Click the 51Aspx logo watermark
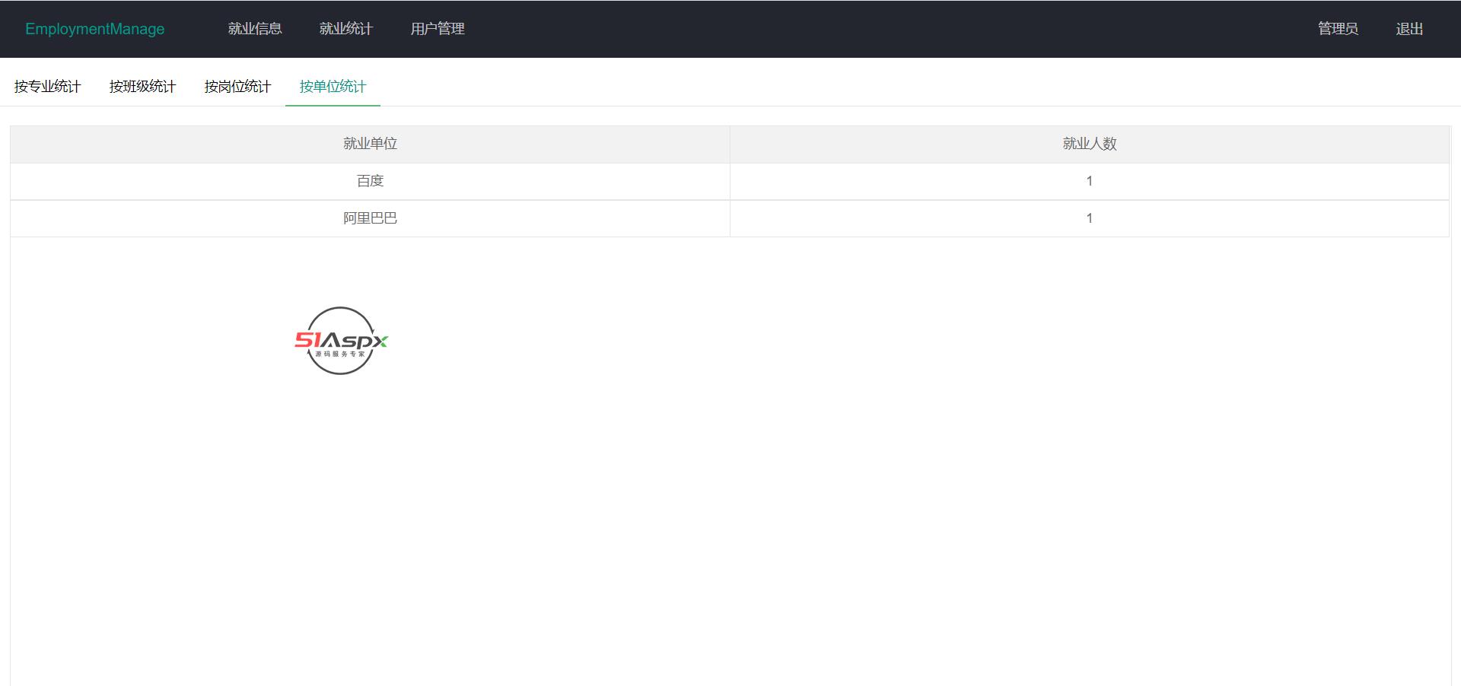Screen dimensions: 1461x686 pos(341,341)
